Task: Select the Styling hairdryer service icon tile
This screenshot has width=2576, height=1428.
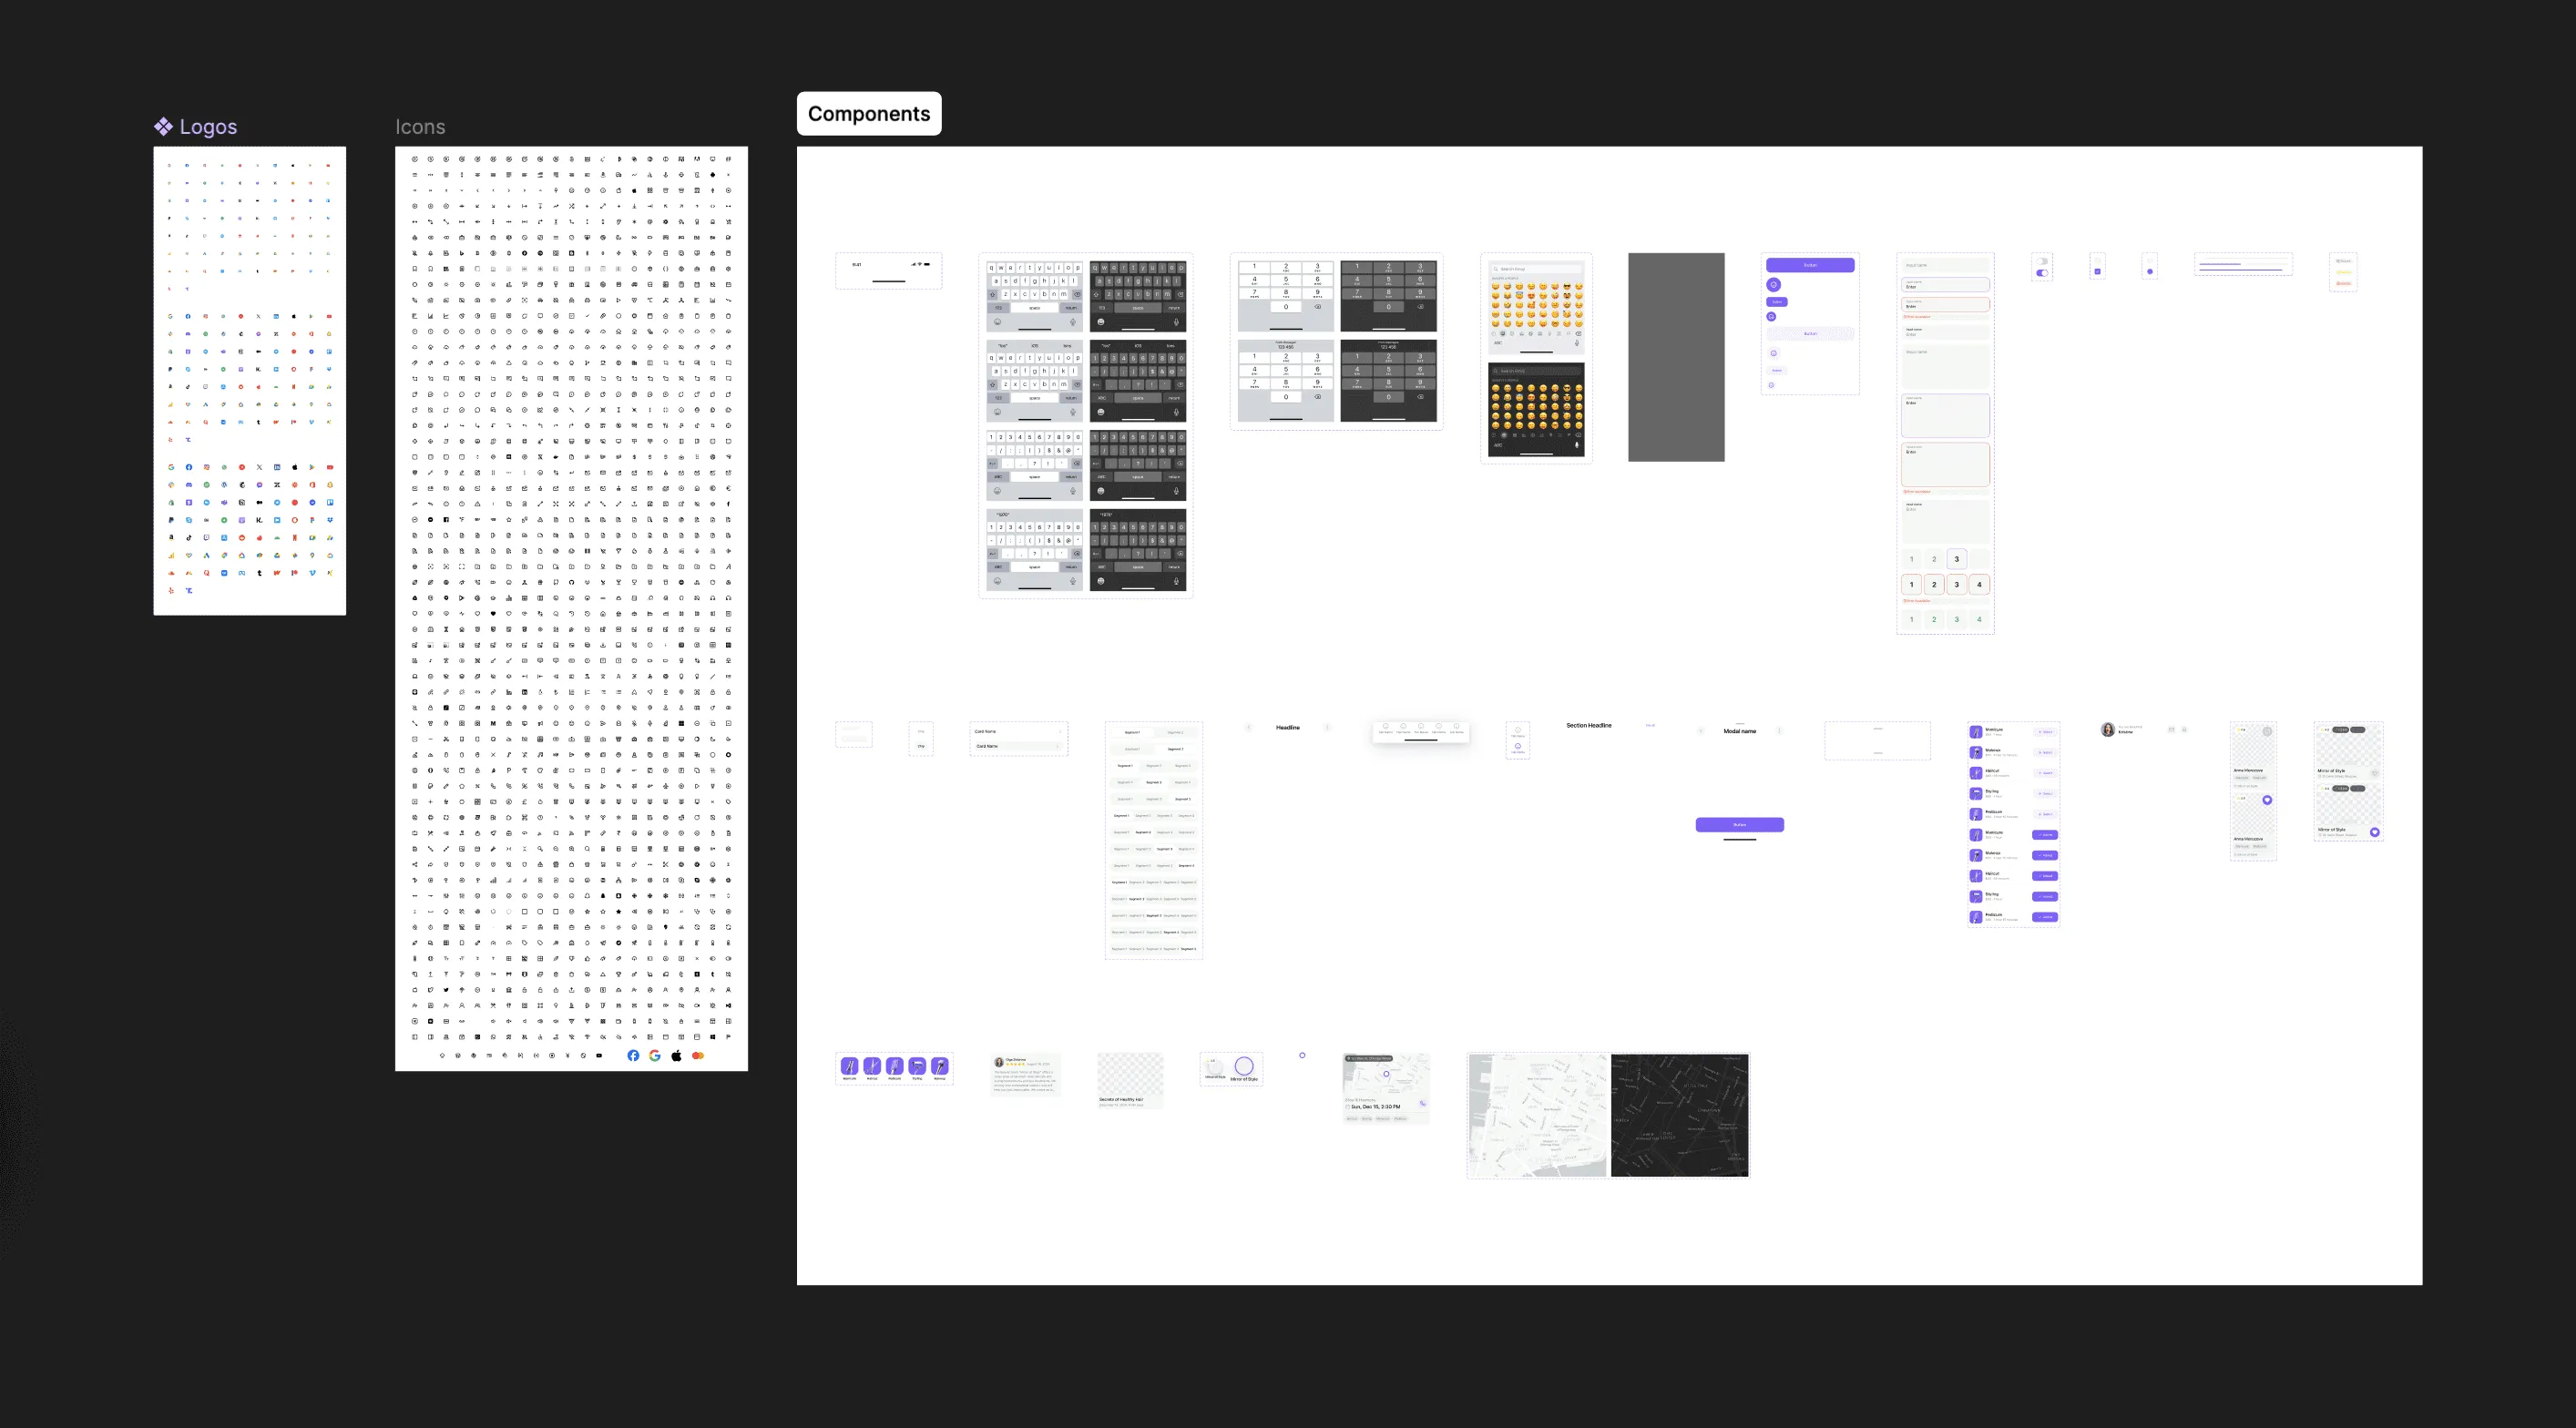Action: point(917,1066)
